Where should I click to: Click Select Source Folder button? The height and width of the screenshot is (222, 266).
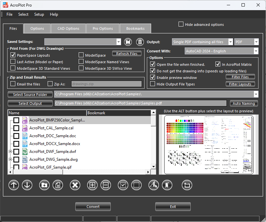tap(30, 95)
